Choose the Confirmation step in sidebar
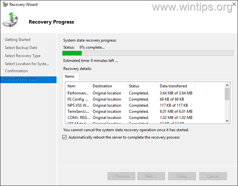 (16, 71)
